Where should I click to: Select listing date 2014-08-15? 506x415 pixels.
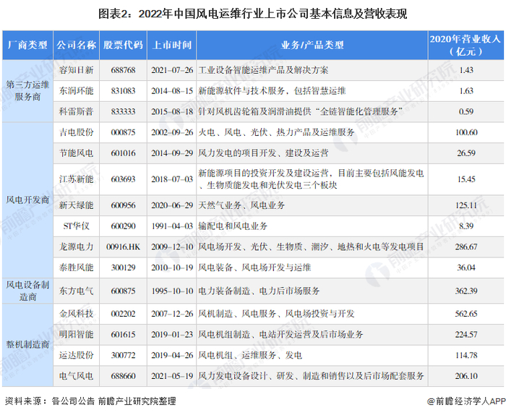click(x=172, y=90)
